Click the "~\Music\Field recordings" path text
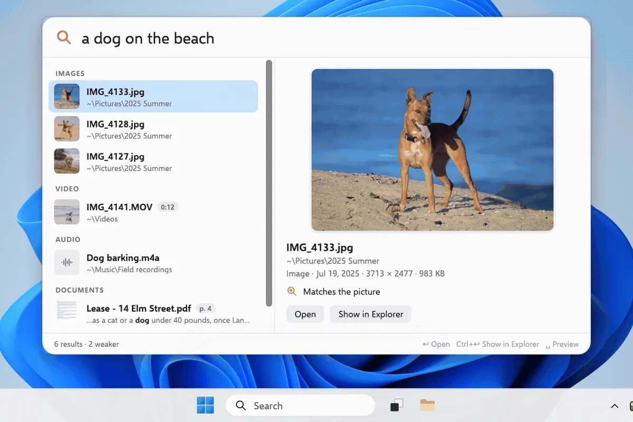 pyautogui.click(x=129, y=269)
